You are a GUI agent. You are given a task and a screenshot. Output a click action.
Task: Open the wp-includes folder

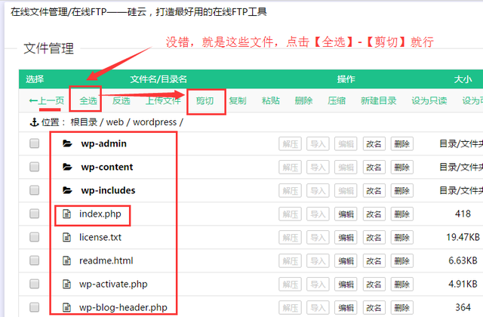pos(108,190)
